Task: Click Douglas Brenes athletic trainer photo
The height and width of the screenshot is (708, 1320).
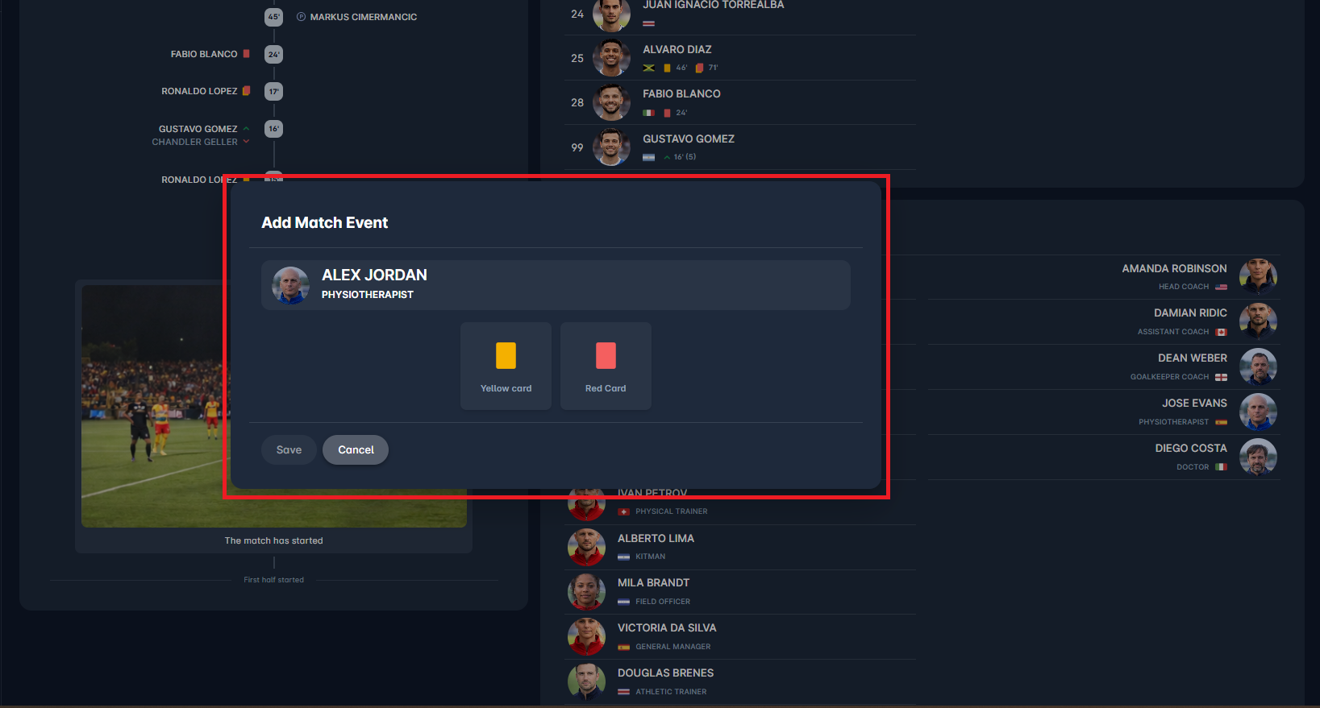Action: pyautogui.click(x=586, y=682)
